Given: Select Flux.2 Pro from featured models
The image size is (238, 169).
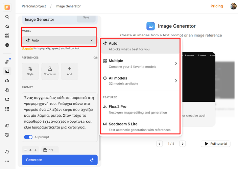Looking at the screenshot, I should (140, 109).
